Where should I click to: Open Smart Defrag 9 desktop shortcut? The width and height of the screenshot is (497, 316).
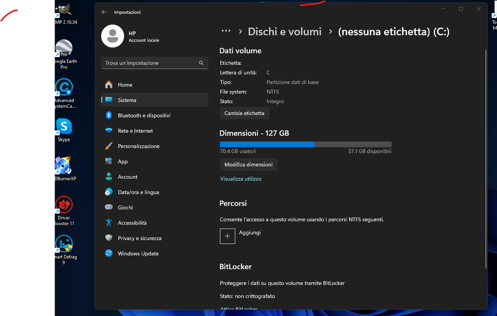[64, 250]
